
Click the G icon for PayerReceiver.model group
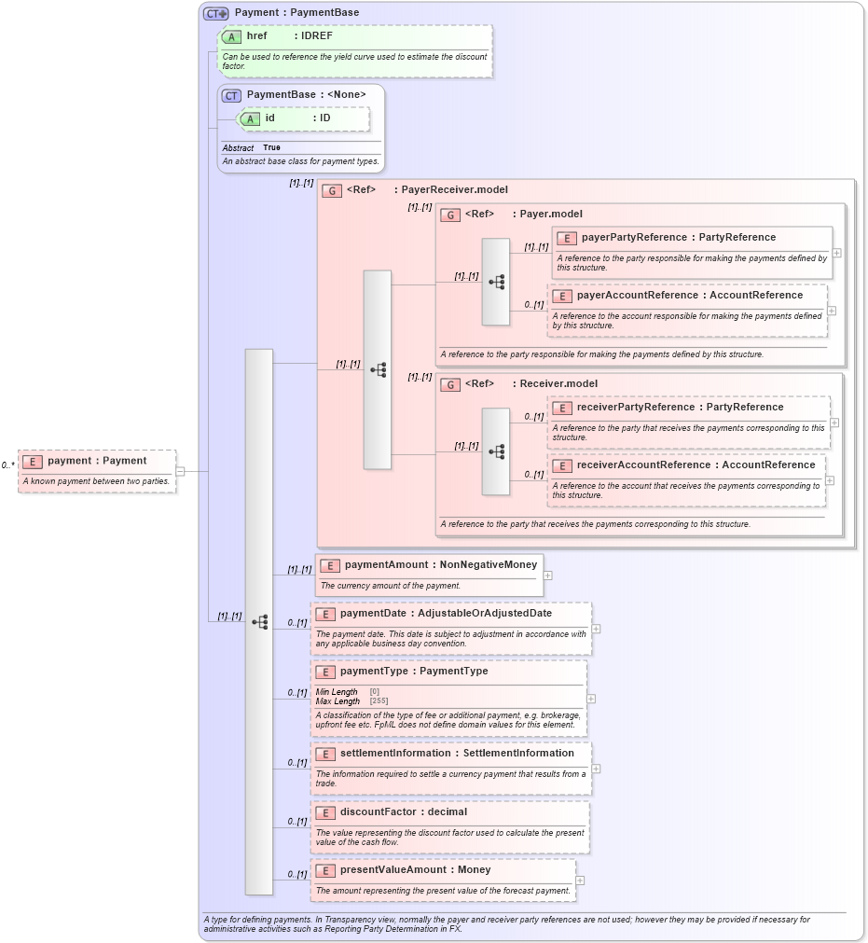(x=331, y=189)
